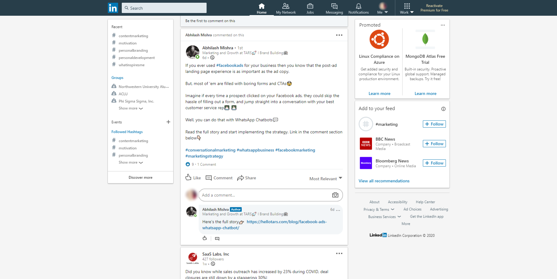Screen dimensions: 557x279
Task: Open the #facebookads hashtag link
Action: pyautogui.click(x=230, y=65)
